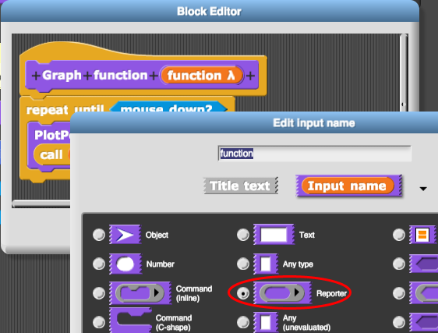Select the Number input type radio button
Image resolution: width=438 pixels, height=333 pixels.
point(99,264)
